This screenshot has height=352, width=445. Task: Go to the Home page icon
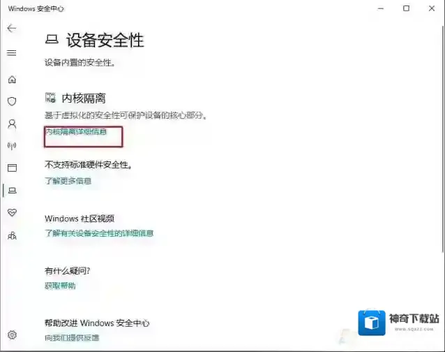point(12,79)
